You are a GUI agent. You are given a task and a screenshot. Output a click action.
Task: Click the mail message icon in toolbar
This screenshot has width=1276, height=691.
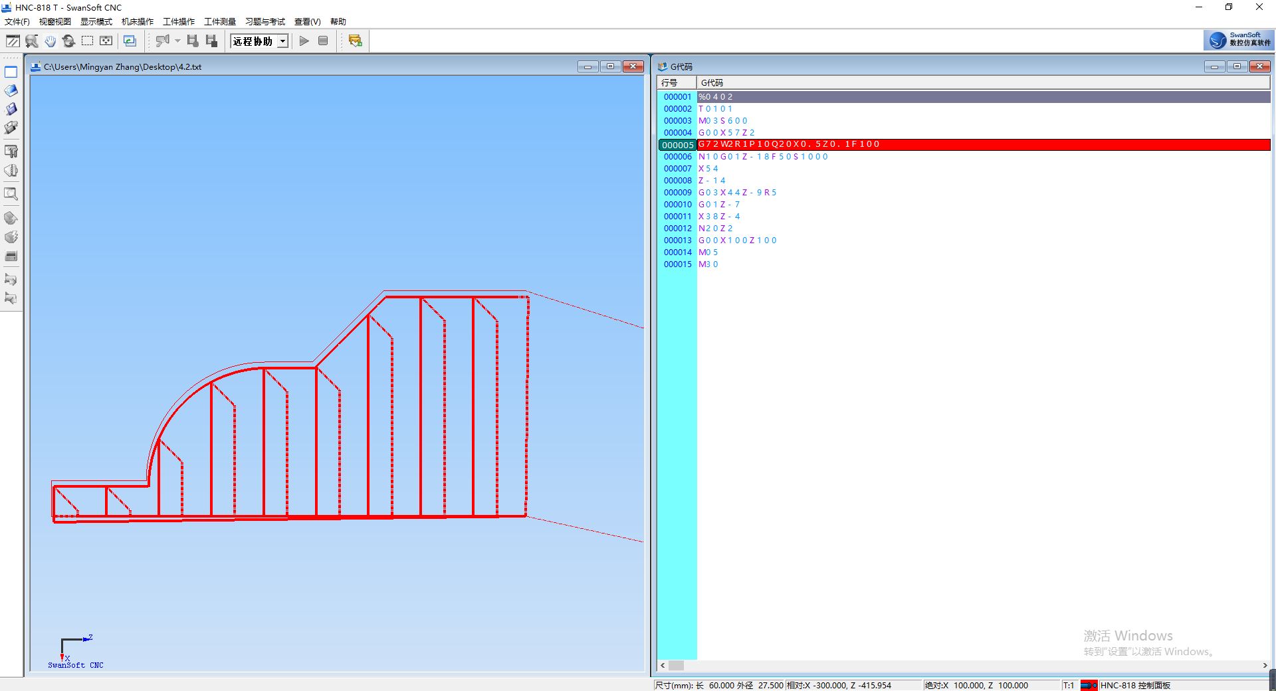(355, 41)
